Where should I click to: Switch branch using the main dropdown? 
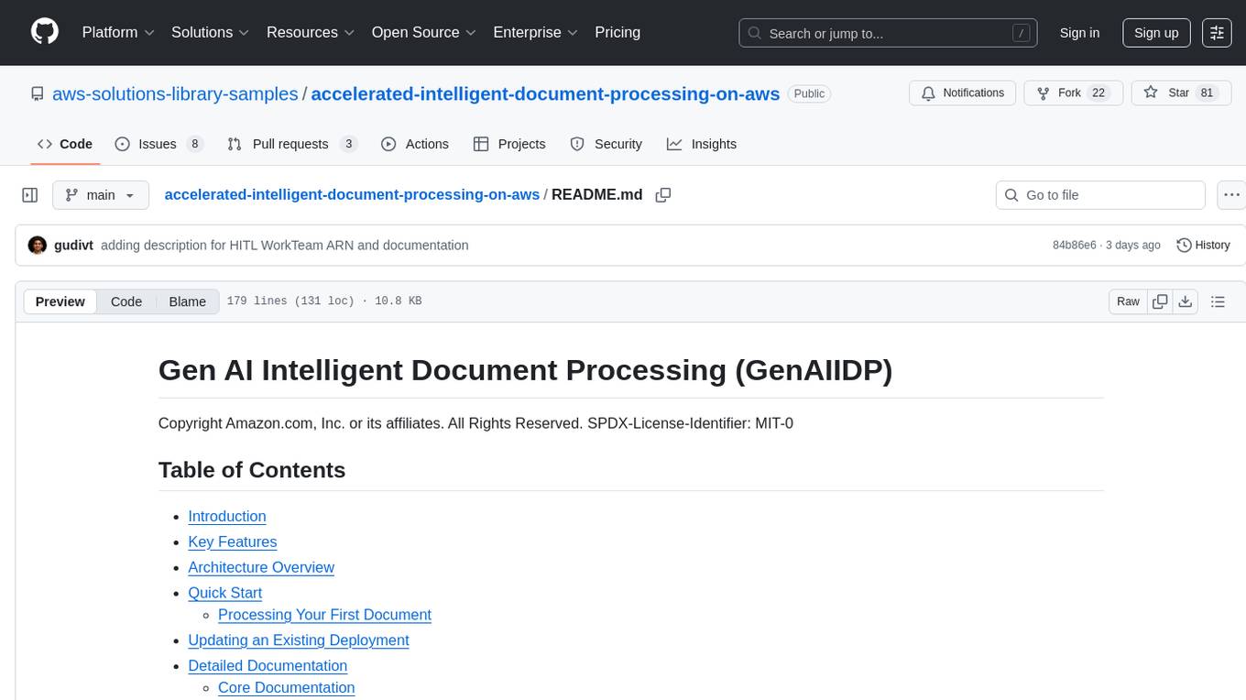100,195
